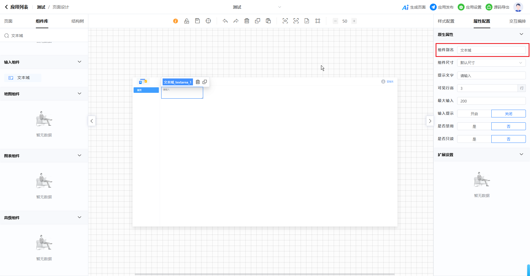Click the undo arrow in toolbar
Screen dimensions: 530x276
click(x=225, y=21)
